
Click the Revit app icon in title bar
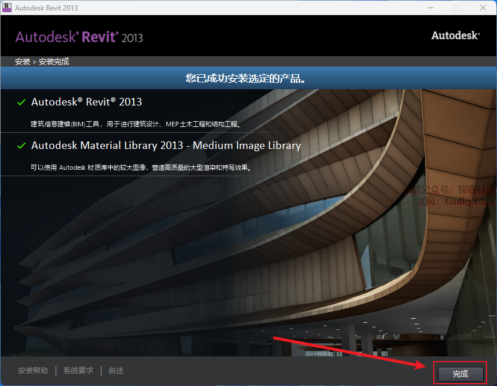(x=6, y=8)
